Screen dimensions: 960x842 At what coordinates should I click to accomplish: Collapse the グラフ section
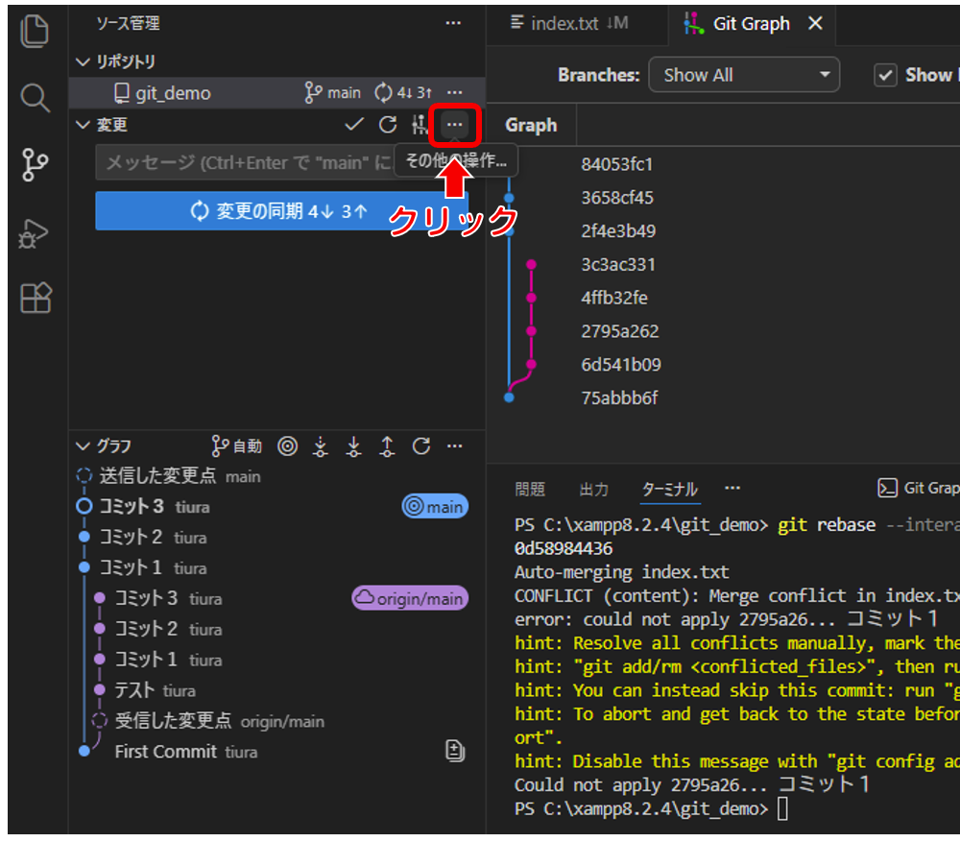pos(83,446)
